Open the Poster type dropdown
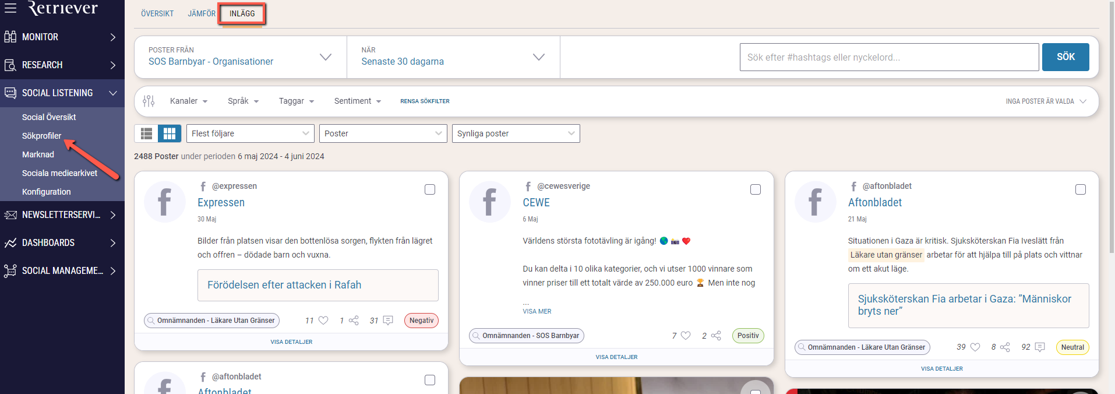Screen dimensions: 1115x394 383,133
